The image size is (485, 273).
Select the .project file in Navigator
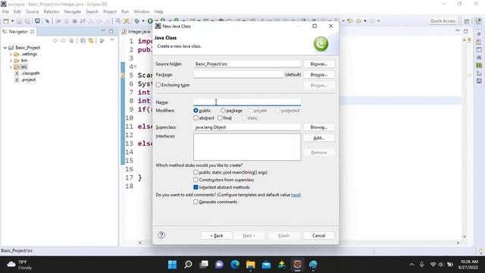pos(28,80)
